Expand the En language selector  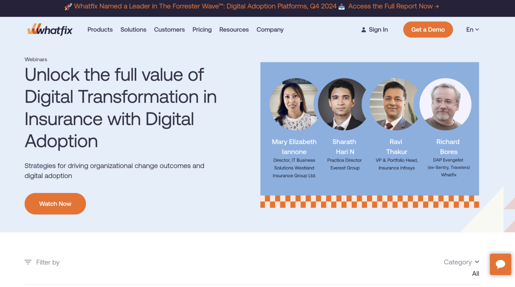(x=472, y=30)
